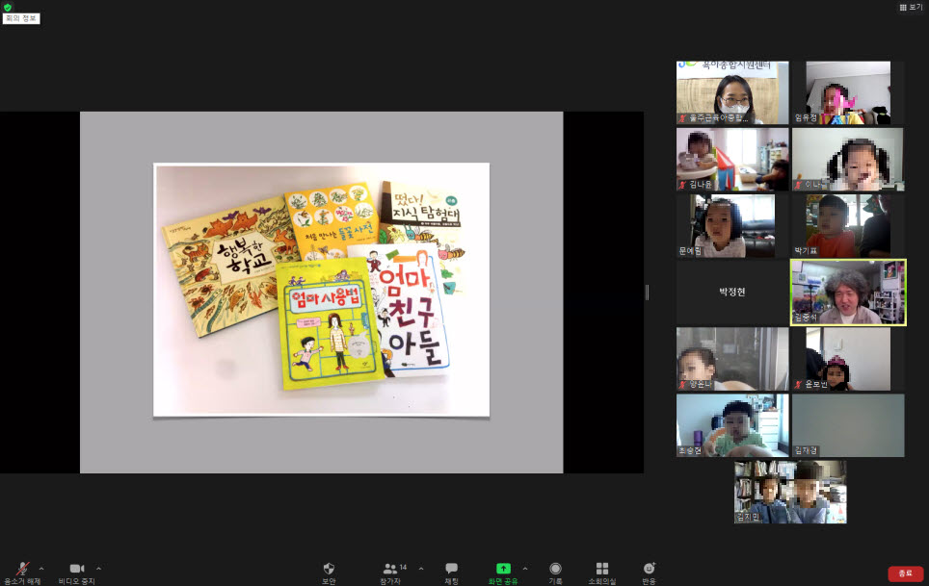Expand share screen options arrow
Viewport: 929px width, 586px height.
(x=525, y=569)
